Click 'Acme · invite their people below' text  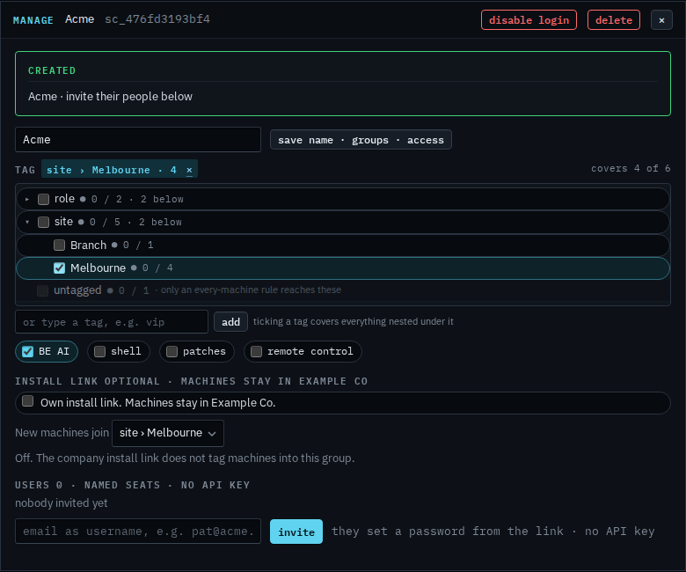pos(110,96)
